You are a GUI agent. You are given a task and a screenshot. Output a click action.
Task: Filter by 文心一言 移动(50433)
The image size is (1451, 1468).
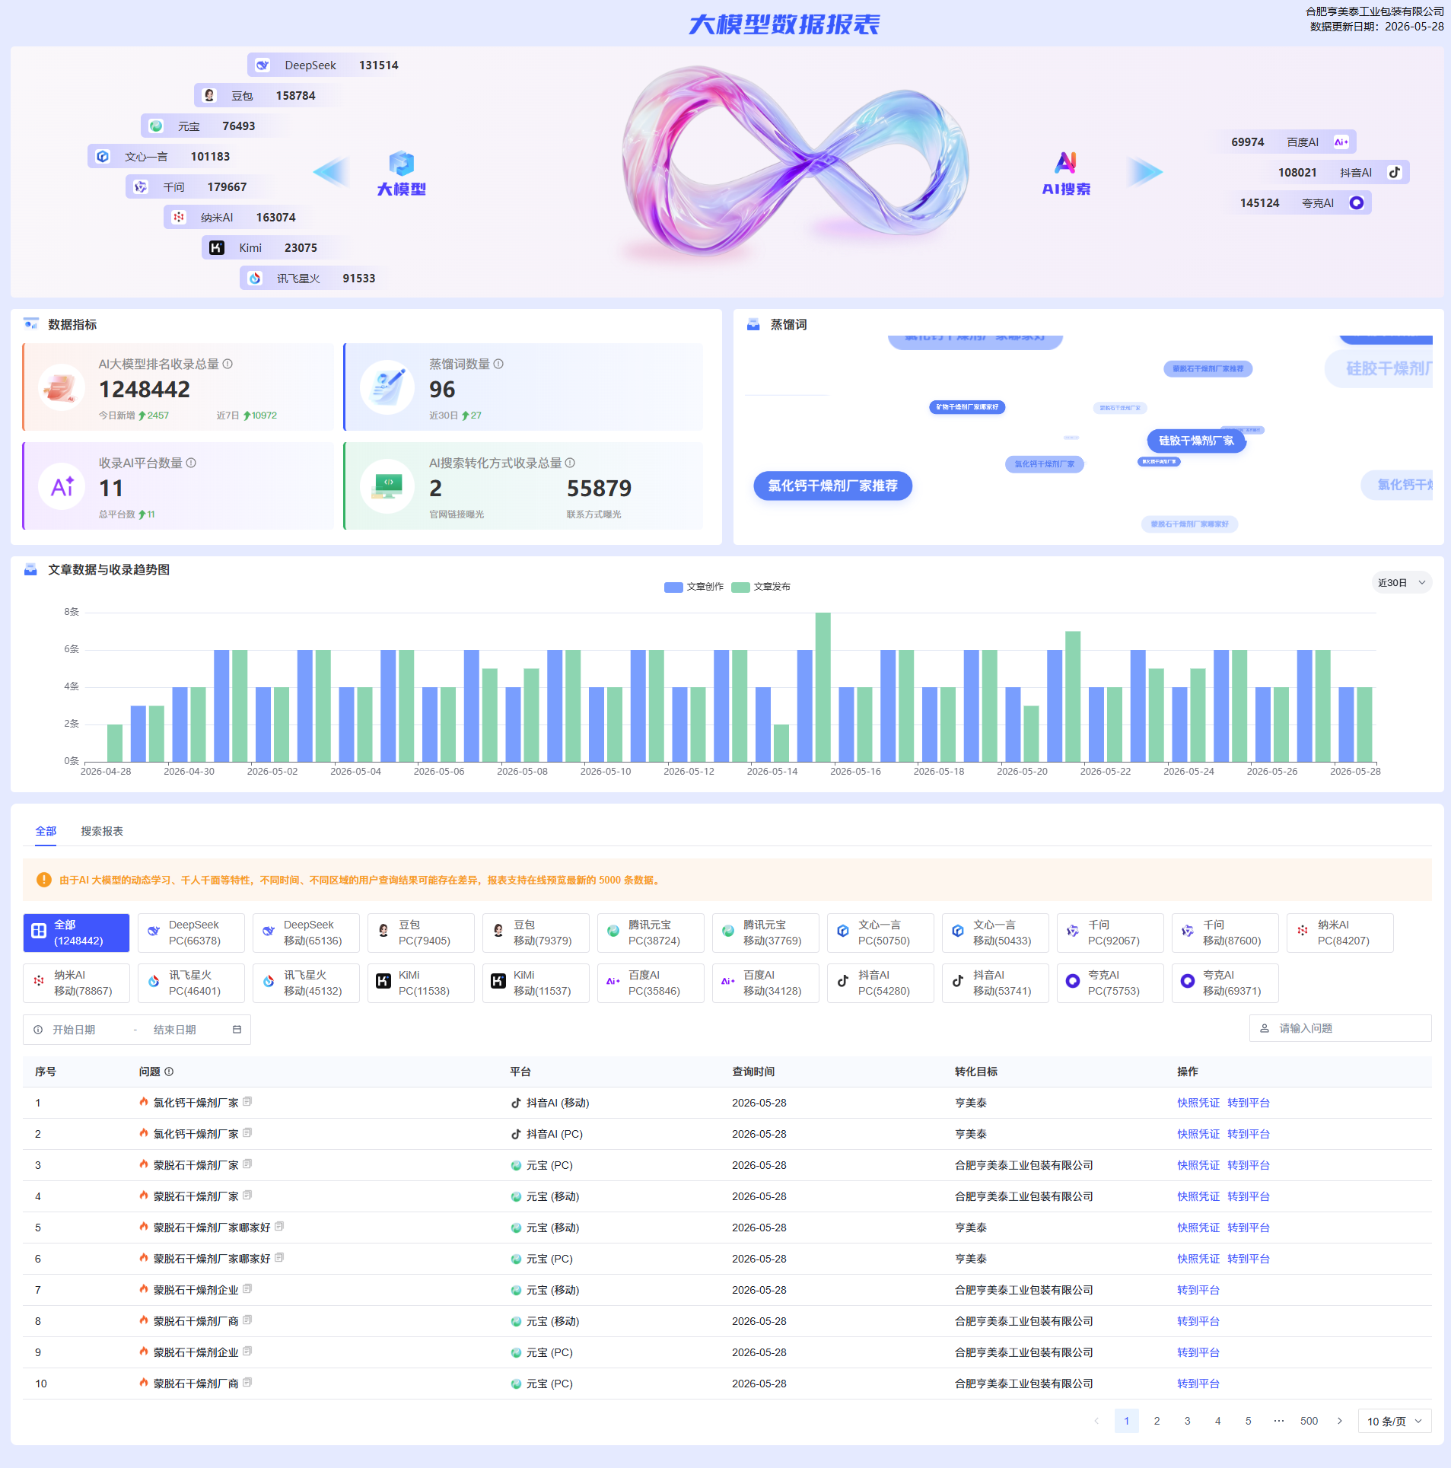click(995, 934)
